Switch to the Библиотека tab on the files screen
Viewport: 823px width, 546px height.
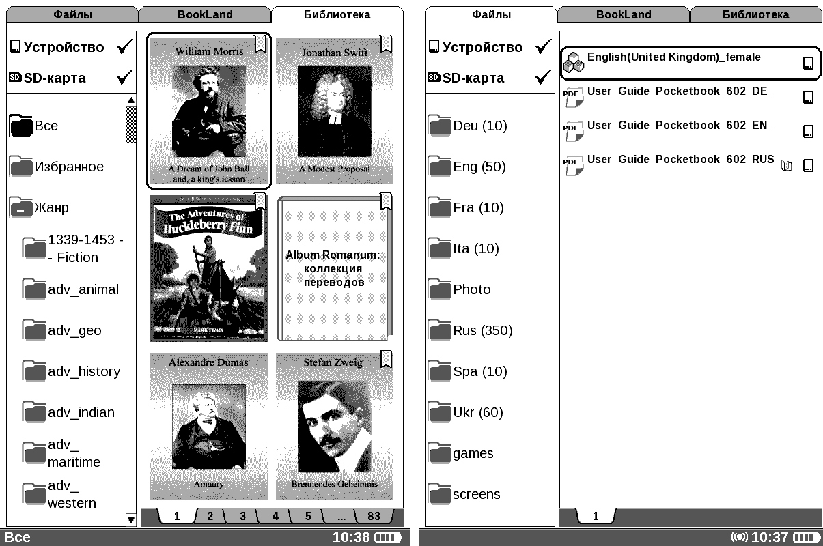tap(755, 14)
